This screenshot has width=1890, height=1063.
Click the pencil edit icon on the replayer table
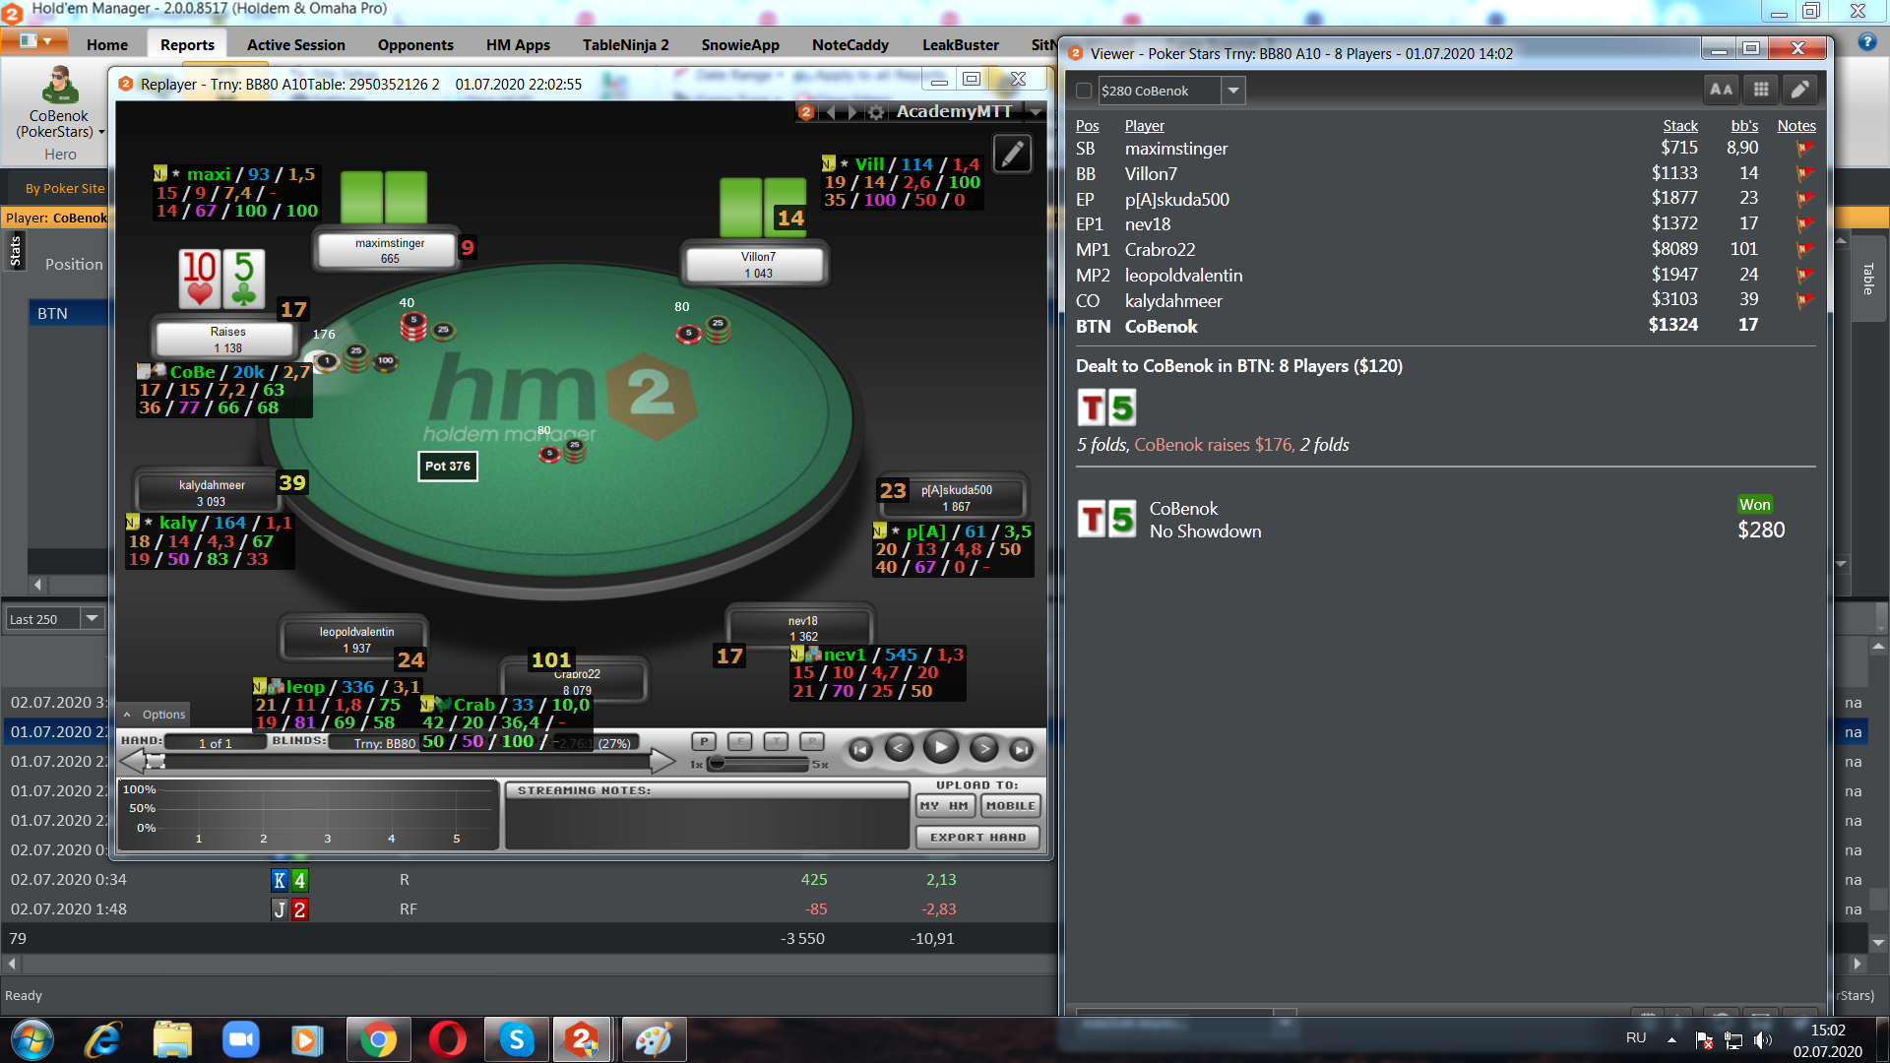[x=1013, y=154]
